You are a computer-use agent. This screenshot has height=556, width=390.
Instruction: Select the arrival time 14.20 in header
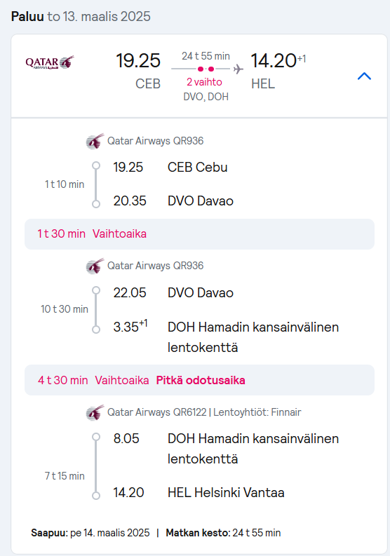(274, 60)
